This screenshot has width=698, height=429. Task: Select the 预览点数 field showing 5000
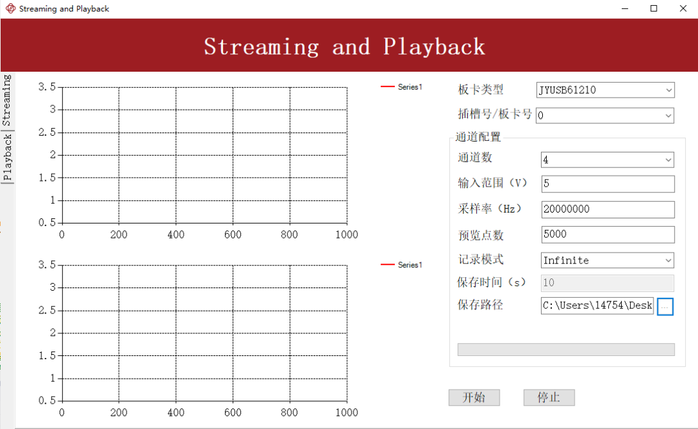click(608, 234)
